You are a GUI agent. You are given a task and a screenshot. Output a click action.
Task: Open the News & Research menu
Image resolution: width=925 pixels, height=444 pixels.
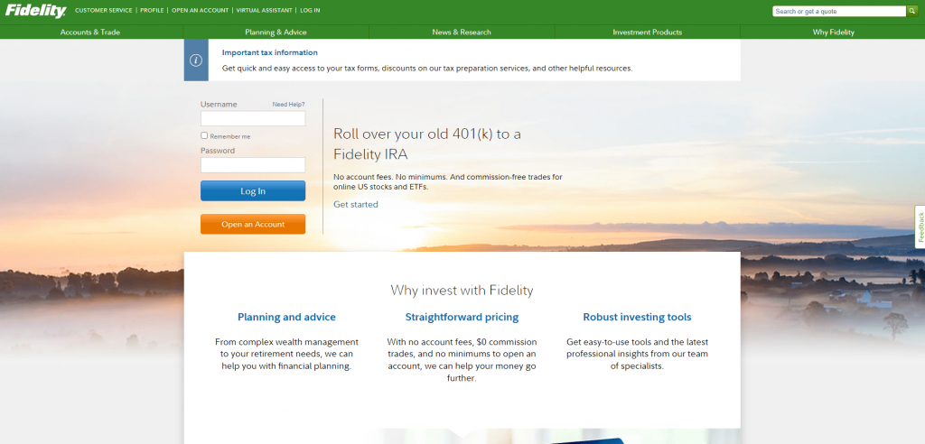(x=462, y=32)
